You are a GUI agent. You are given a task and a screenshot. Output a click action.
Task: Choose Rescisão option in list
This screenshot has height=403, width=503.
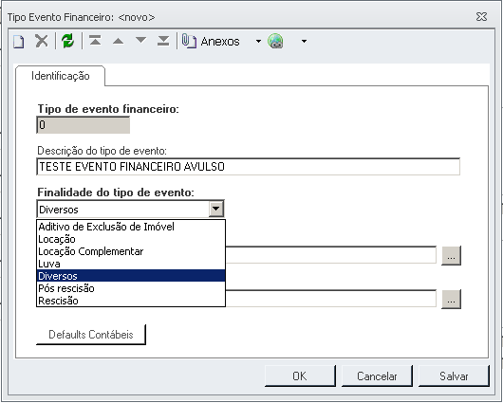point(131,301)
